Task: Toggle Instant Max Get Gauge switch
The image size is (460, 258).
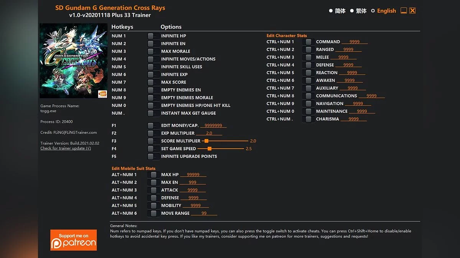Action: (x=153, y=113)
